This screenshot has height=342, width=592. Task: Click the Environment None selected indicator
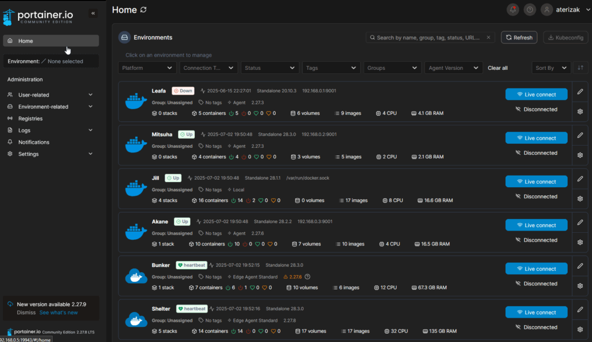tap(51, 61)
